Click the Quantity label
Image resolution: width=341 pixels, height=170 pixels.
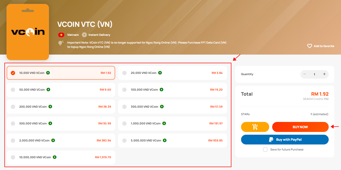[x=247, y=74]
